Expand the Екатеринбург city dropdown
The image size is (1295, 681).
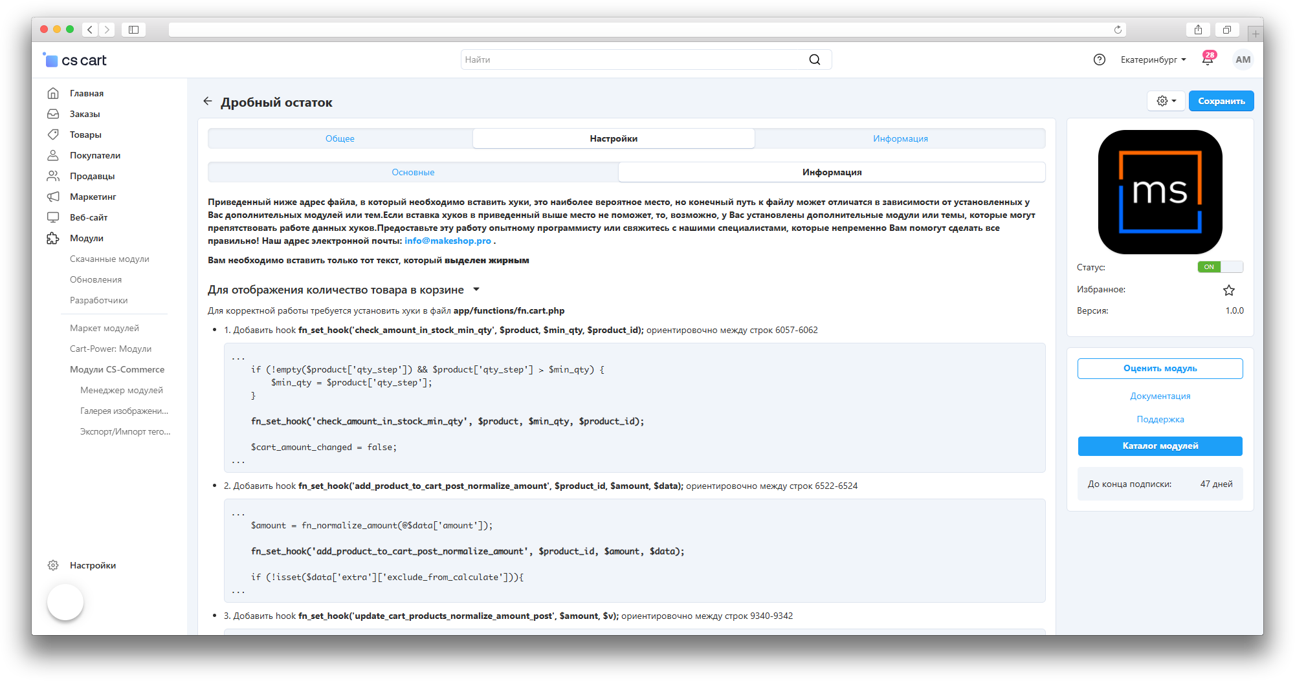1153,59
